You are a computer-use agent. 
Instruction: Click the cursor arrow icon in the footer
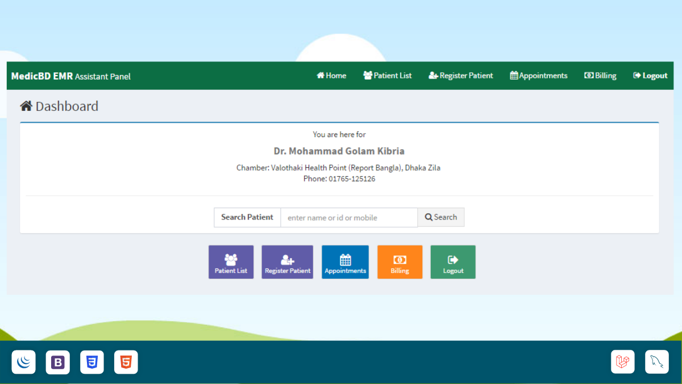pyautogui.click(x=656, y=362)
